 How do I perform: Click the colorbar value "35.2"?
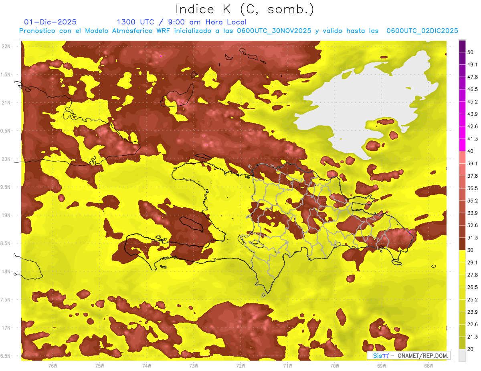[x=473, y=201]
